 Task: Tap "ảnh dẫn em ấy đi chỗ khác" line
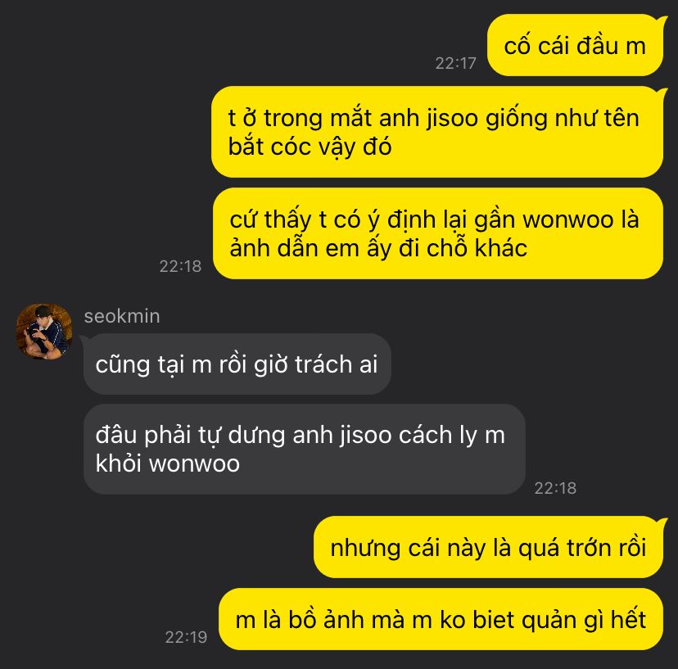pos(378,248)
